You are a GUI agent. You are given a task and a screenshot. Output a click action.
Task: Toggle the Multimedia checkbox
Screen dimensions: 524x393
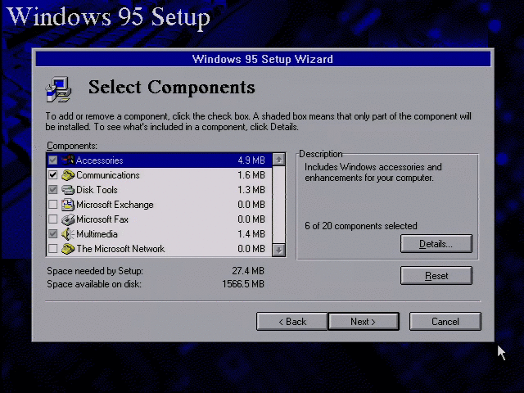(x=52, y=233)
